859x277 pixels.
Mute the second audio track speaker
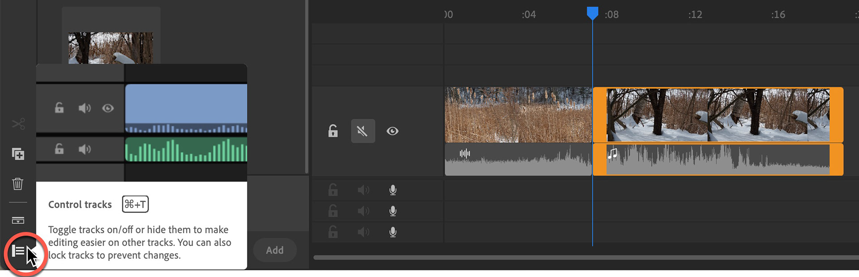click(363, 211)
